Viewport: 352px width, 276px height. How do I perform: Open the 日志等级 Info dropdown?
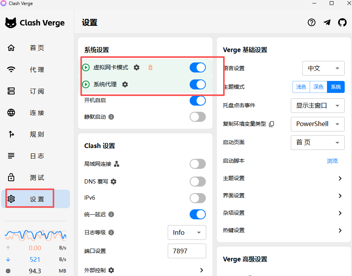tap(187, 232)
